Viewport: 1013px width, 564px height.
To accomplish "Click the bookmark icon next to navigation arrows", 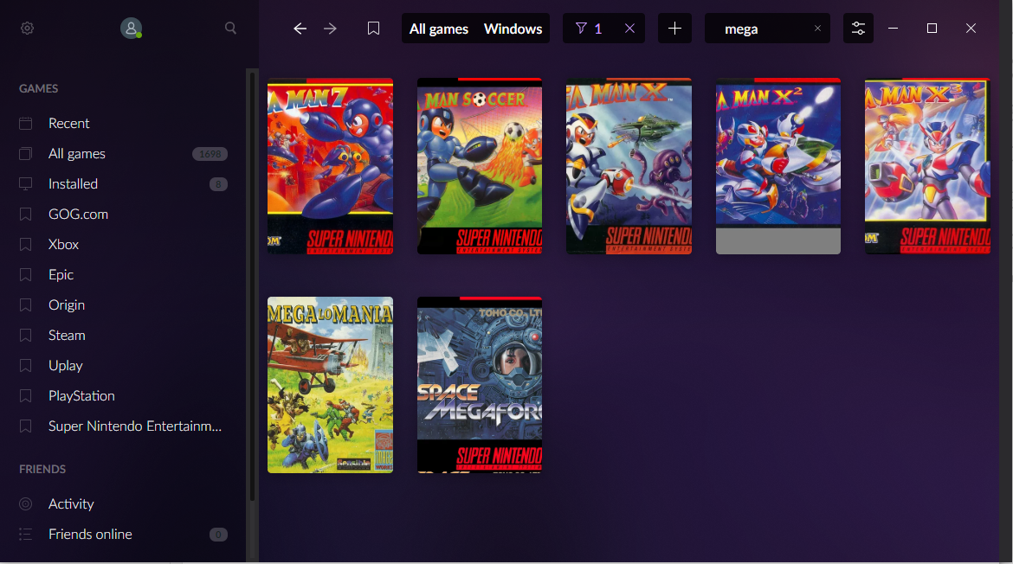I will 373,28.
